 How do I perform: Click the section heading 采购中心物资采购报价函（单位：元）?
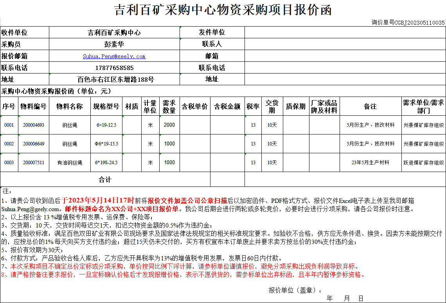click(x=56, y=91)
